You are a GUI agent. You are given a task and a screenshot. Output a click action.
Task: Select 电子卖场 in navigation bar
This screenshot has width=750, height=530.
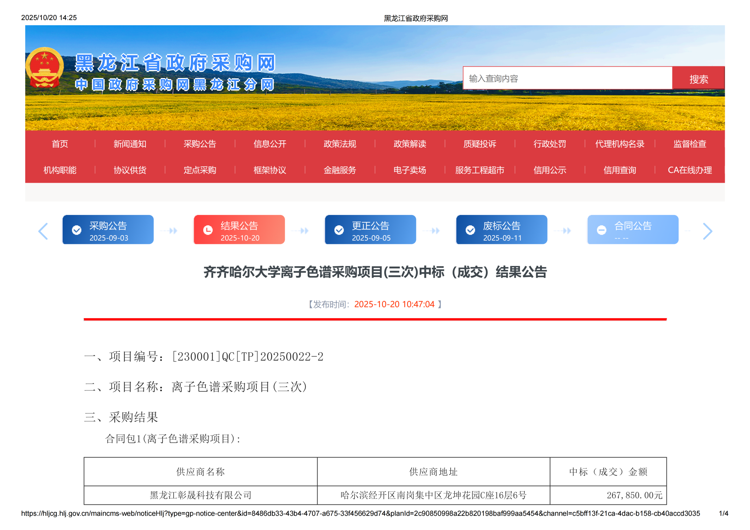[x=409, y=170]
